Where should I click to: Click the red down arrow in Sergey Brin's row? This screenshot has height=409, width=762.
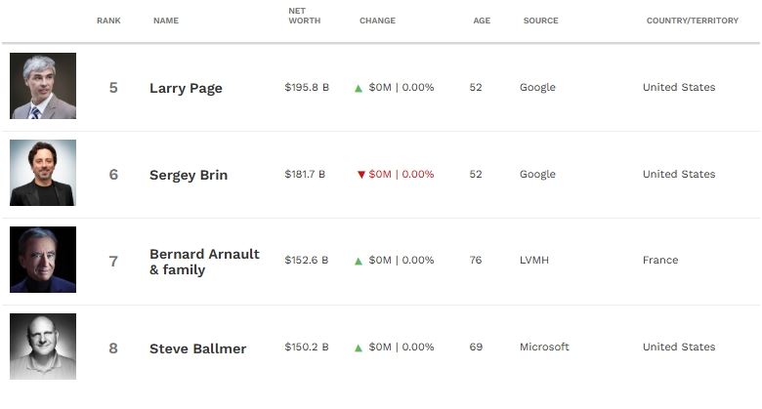click(361, 175)
